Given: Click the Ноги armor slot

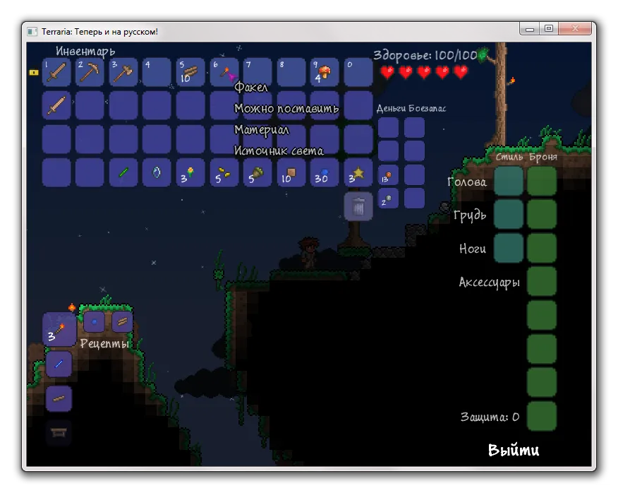Looking at the screenshot, I should (542, 248).
